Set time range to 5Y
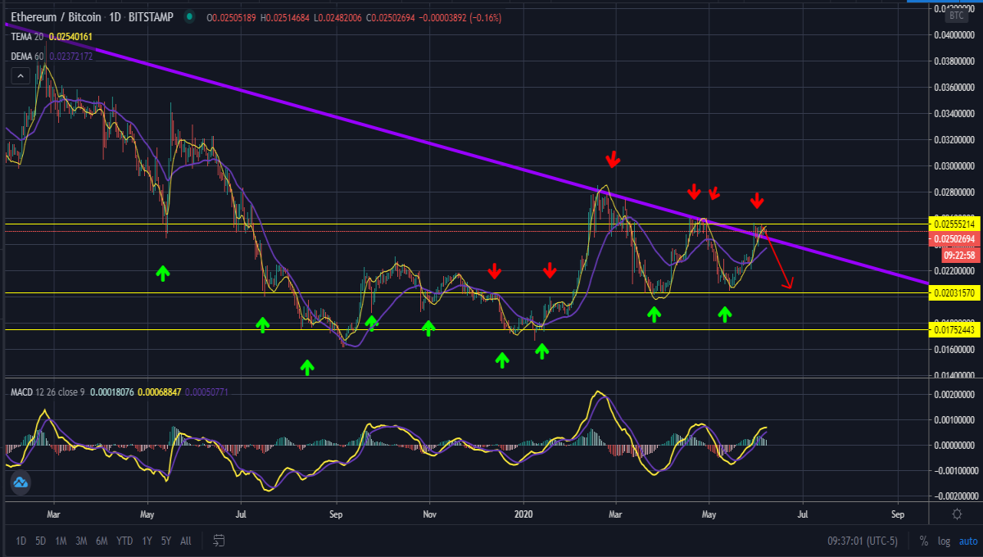This screenshot has height=557, width=983. 166,541
